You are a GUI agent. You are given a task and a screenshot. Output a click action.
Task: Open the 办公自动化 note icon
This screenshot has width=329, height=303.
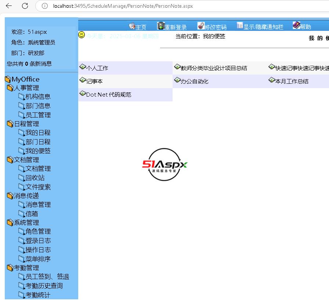(177, 80)
